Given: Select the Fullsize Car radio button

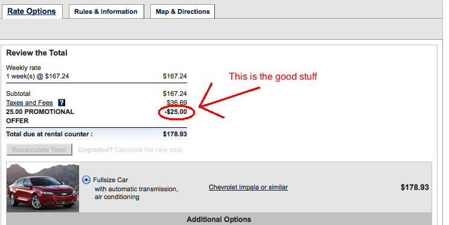Looking at the screenshot, I should tap(86, 180).
